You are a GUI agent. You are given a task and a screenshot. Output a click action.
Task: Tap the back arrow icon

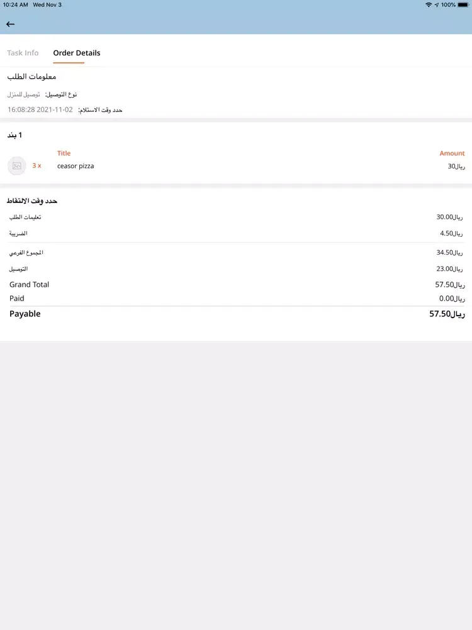click(x=10, y=24)
